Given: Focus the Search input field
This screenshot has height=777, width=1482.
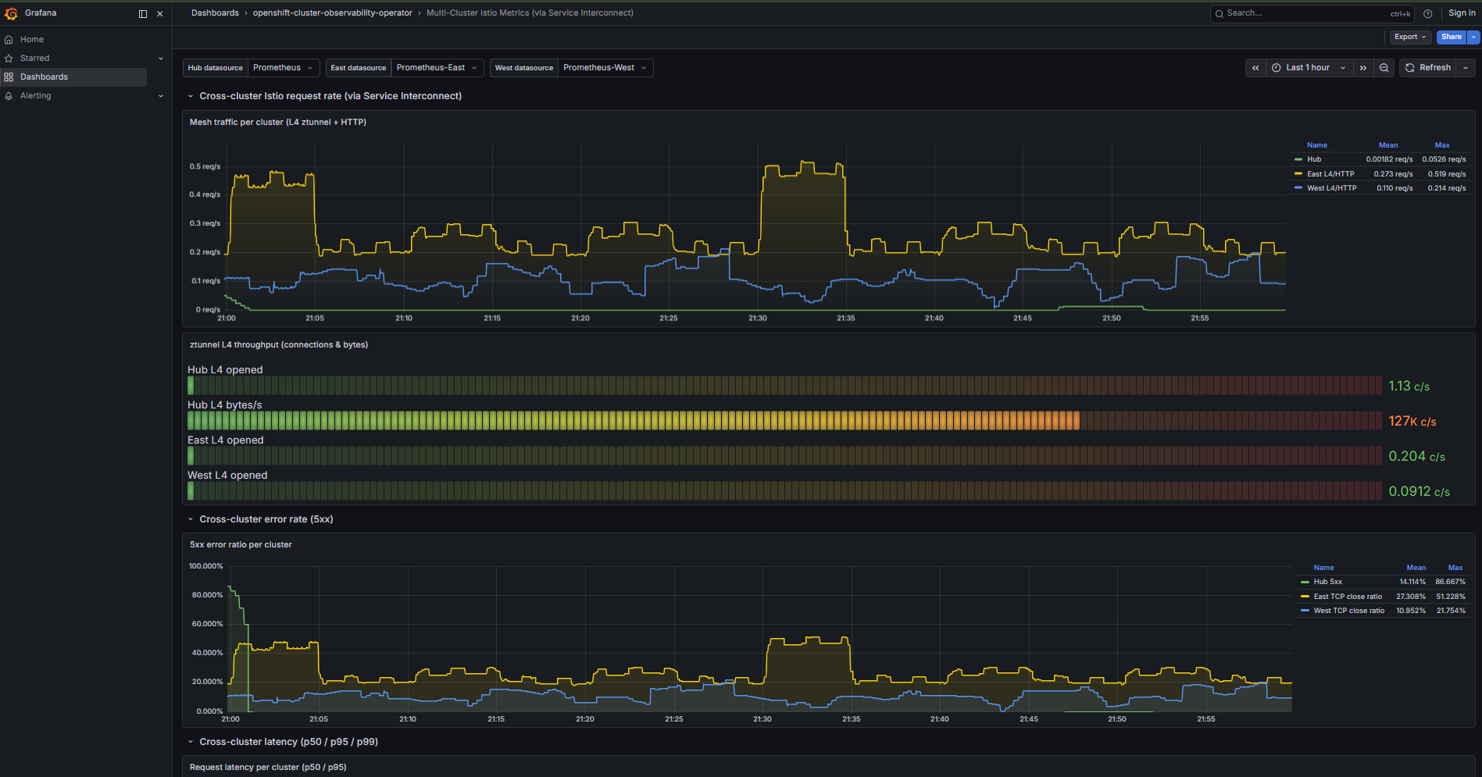Looking at the screenshot, I should [1312, 13].
